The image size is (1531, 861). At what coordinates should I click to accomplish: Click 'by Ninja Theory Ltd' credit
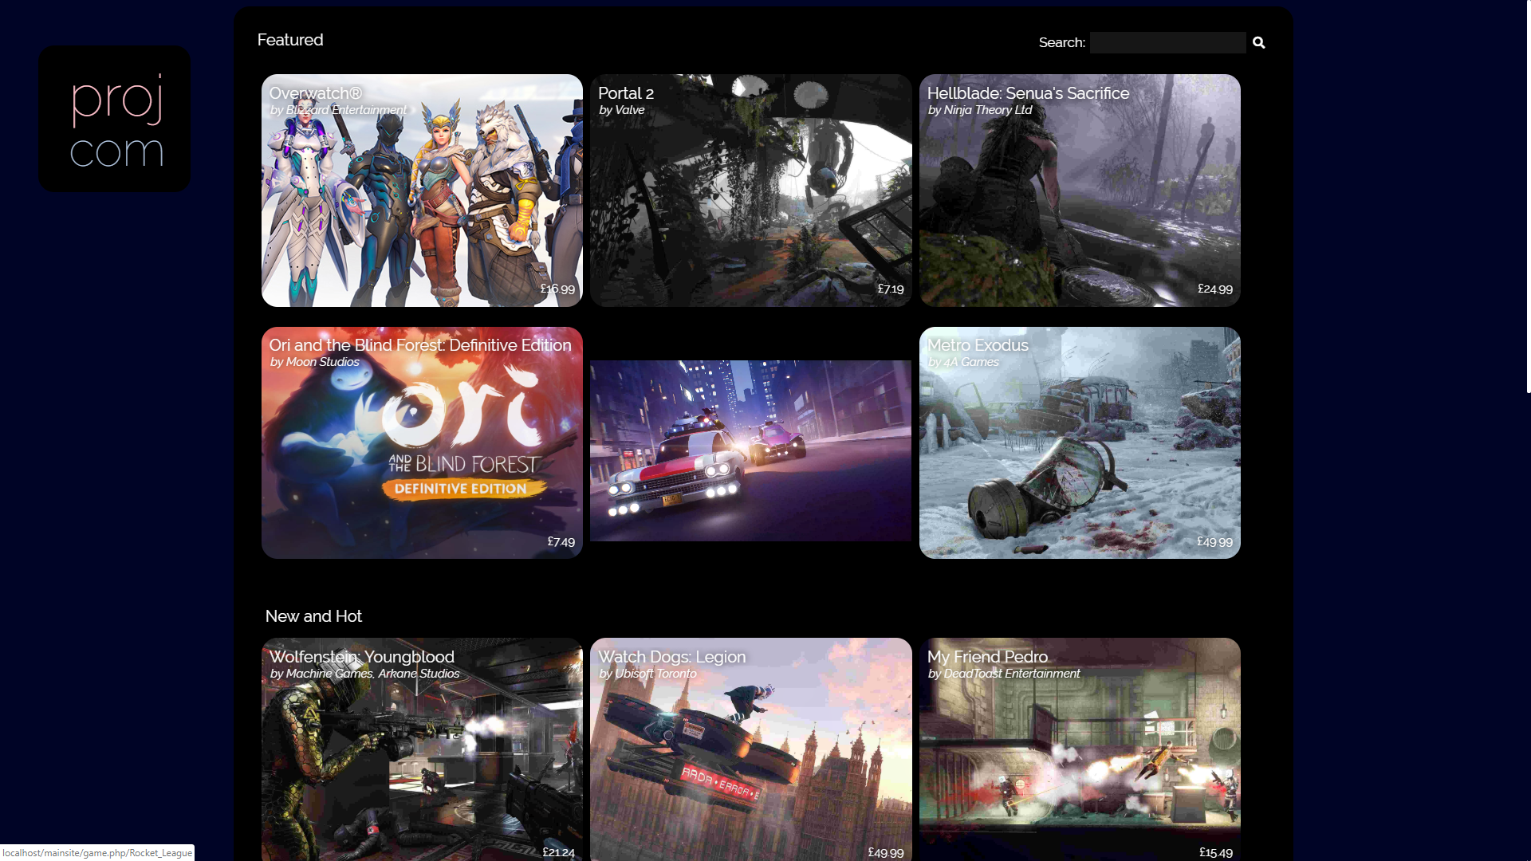[x=980, y=110]
